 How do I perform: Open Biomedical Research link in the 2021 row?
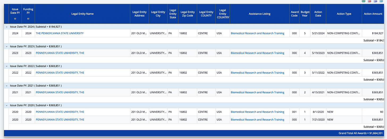point(258,92)
